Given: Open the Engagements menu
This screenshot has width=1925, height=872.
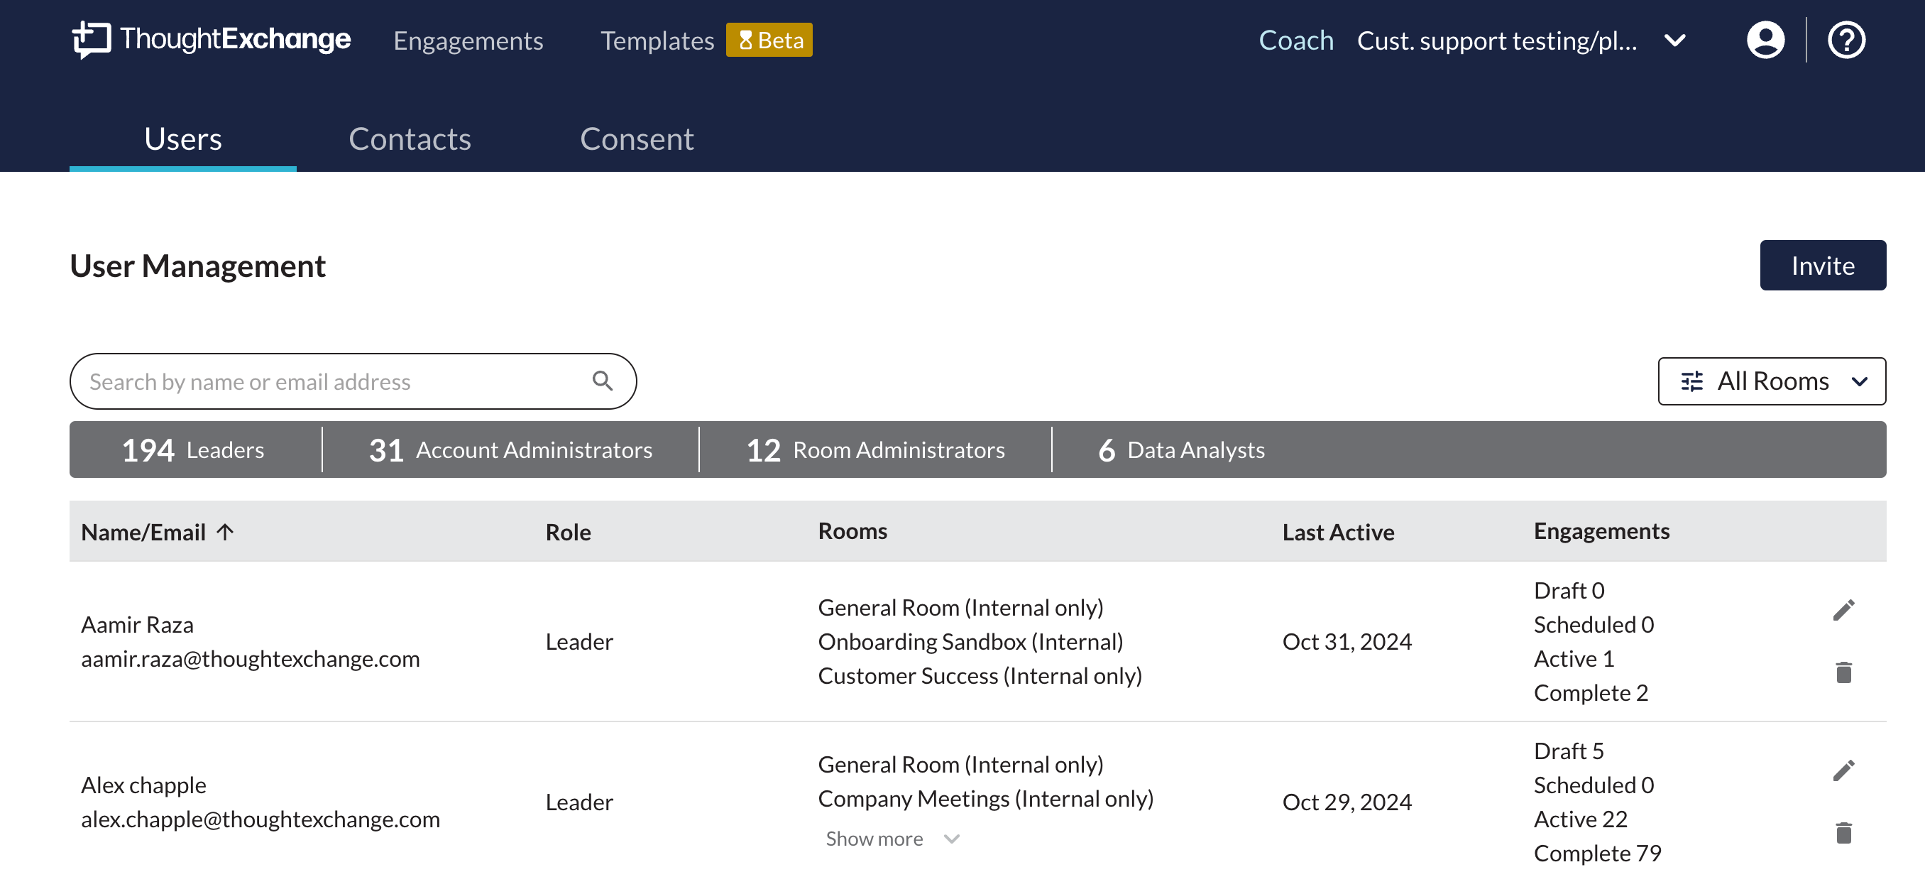Looking at the screenshot, I should coord(468,40).
